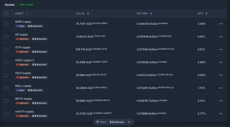The width and height of the screenshot is (230, 127).
Task: Click the Optimism tag on OP supply
Action: pos(23,39)
